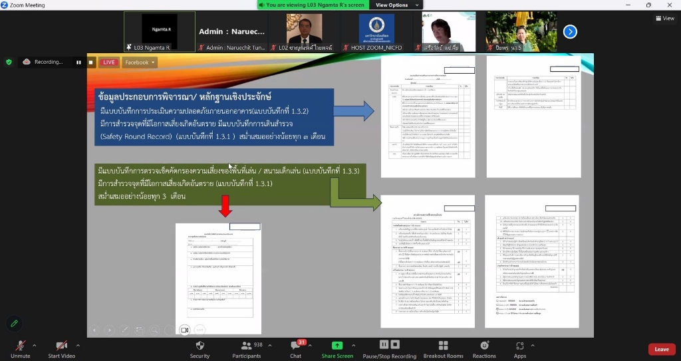Open the see-all-slides grid view
This screenshot has height=361, width=681.
click(x=140, y=330)
